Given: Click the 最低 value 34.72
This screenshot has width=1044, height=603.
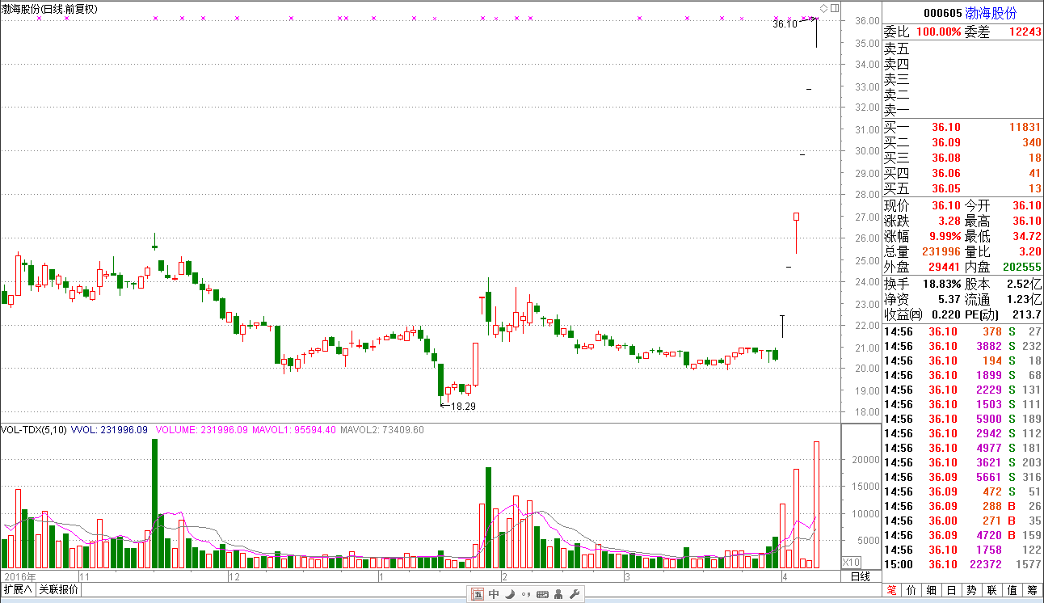Looking at the screenshot, I should click(1027, 237).
